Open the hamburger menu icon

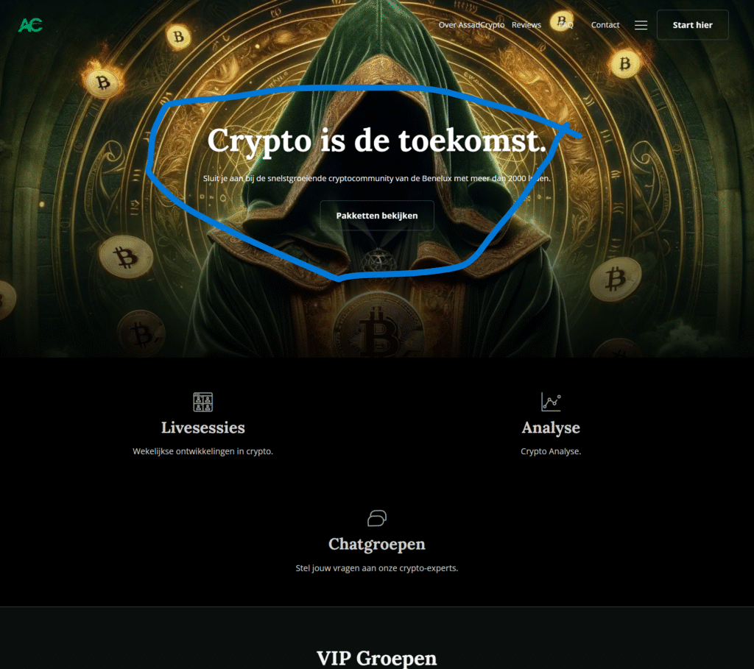[x=641, y=25]
